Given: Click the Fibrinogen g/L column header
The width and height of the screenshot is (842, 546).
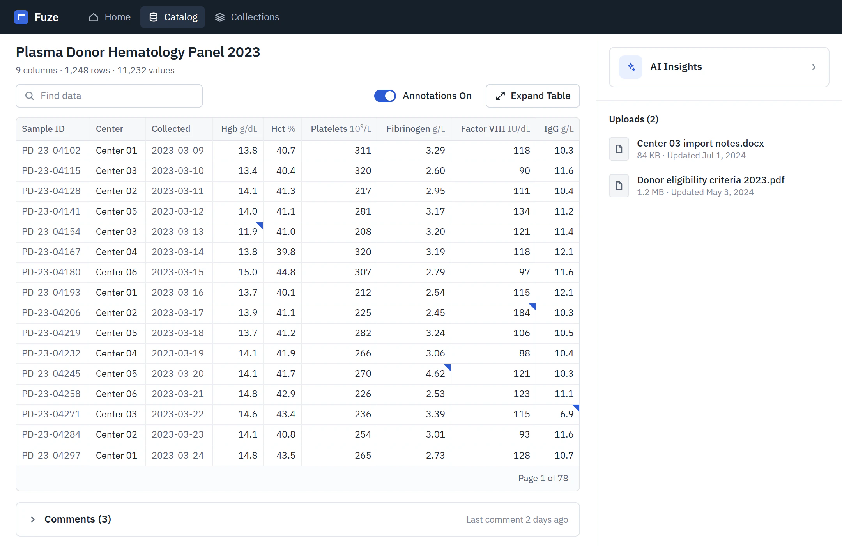Looking at the screenshot, I should (x=414, y=129).
